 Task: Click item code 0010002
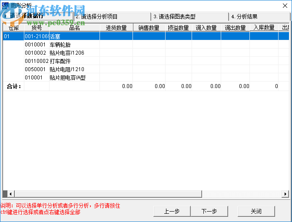[x=35, y=53]
